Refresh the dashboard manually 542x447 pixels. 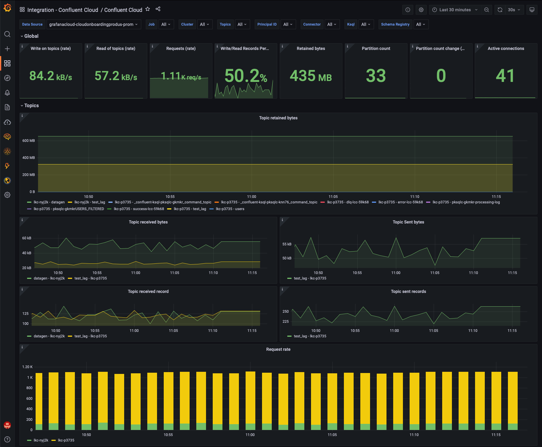coord(499,9)
